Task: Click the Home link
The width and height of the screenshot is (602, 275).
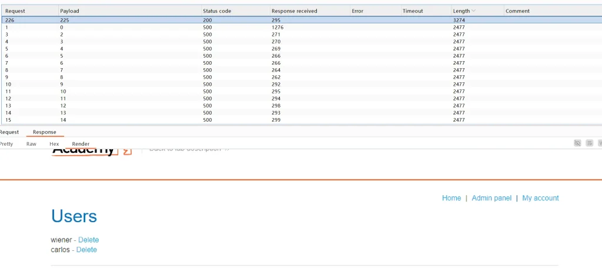Action: pos(451,198)
